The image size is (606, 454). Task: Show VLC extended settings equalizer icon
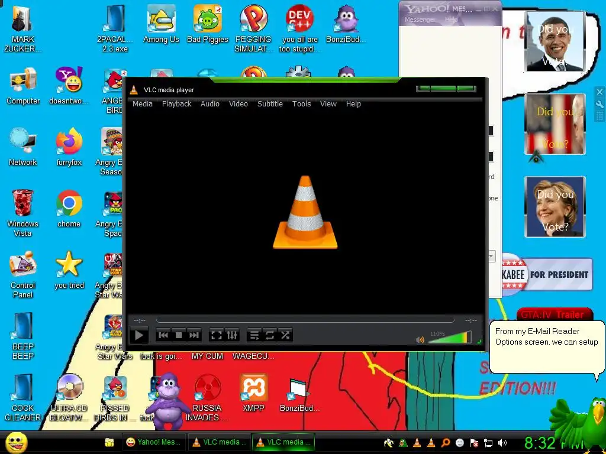[x=232, y=335]
